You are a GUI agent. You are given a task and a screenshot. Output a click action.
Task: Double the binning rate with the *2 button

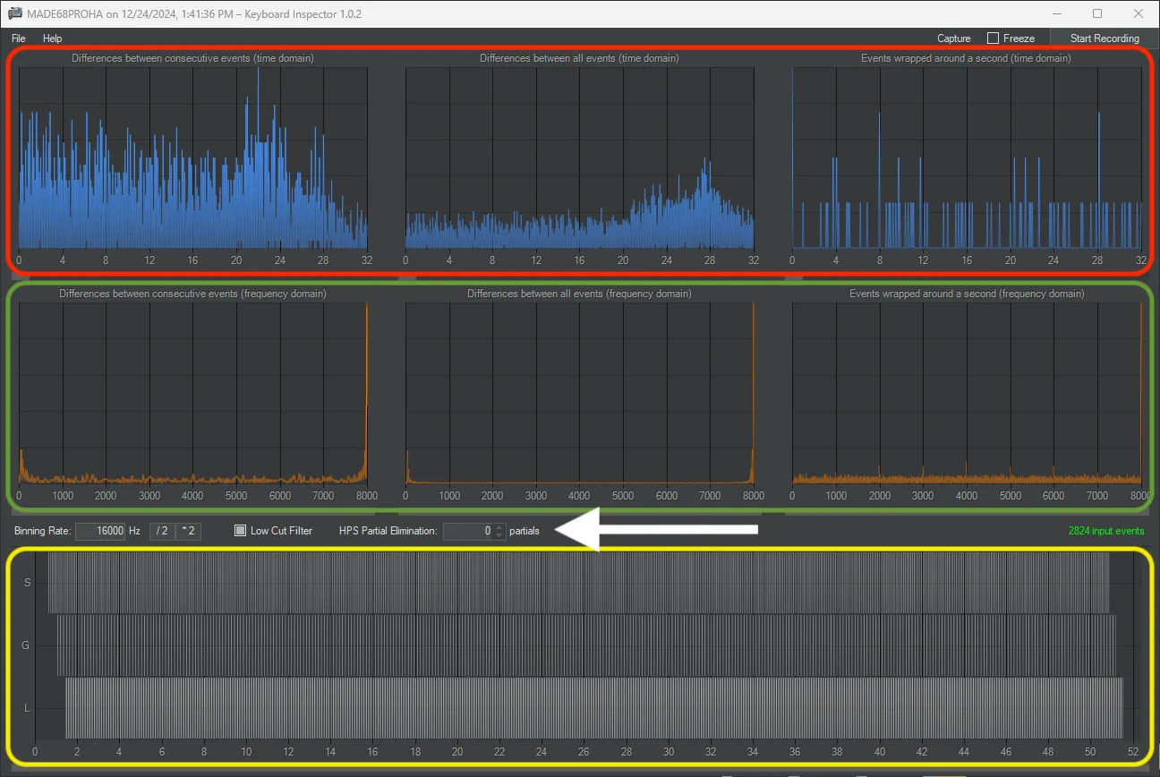[189, 531]
